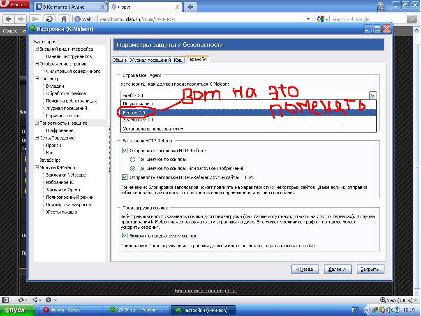421x316 pixels.
Task: Open the closed tabs trash icon
Action: pos(381,6)
